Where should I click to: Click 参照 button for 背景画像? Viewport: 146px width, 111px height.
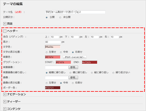click(73, 67)
